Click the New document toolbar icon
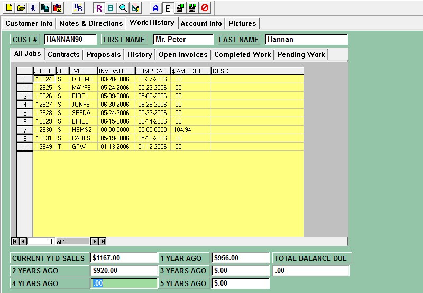423x293 pixels. click(9, 7)
